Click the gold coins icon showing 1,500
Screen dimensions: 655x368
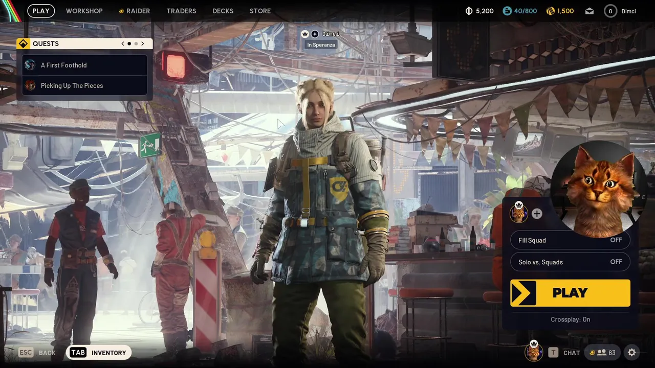(x=551, y=11)
